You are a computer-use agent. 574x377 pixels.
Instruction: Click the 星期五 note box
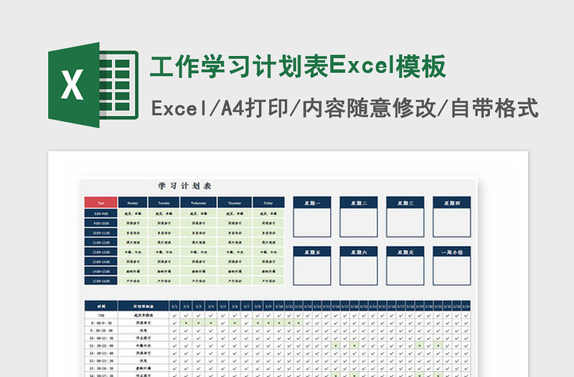click(x=312, y=266)
